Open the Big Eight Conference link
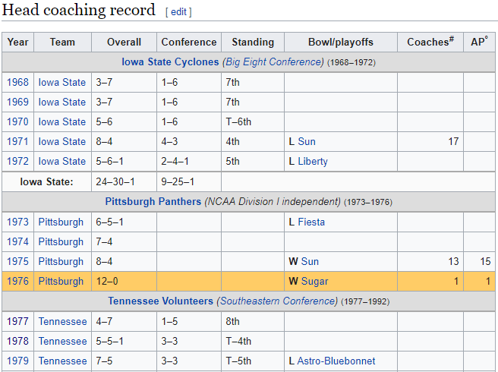The image size is (498, 372). tap(273, 61)
